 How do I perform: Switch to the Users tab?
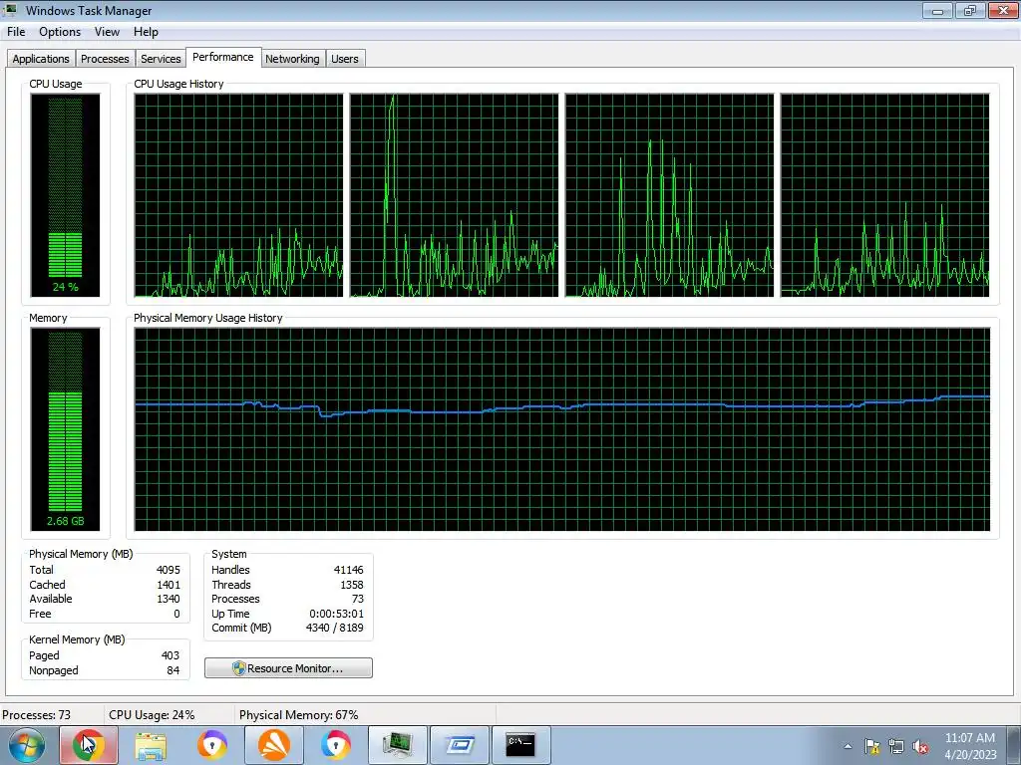pos(344,59)
